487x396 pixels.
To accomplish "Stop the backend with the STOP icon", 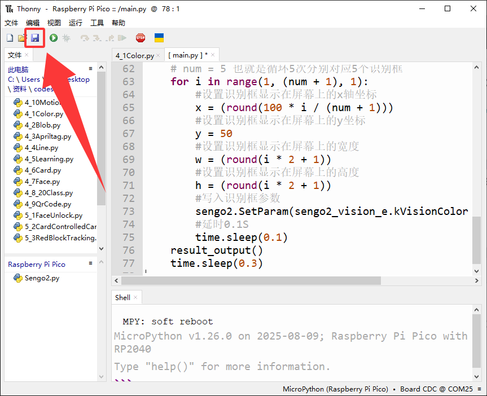I will [x=141, y=38].
